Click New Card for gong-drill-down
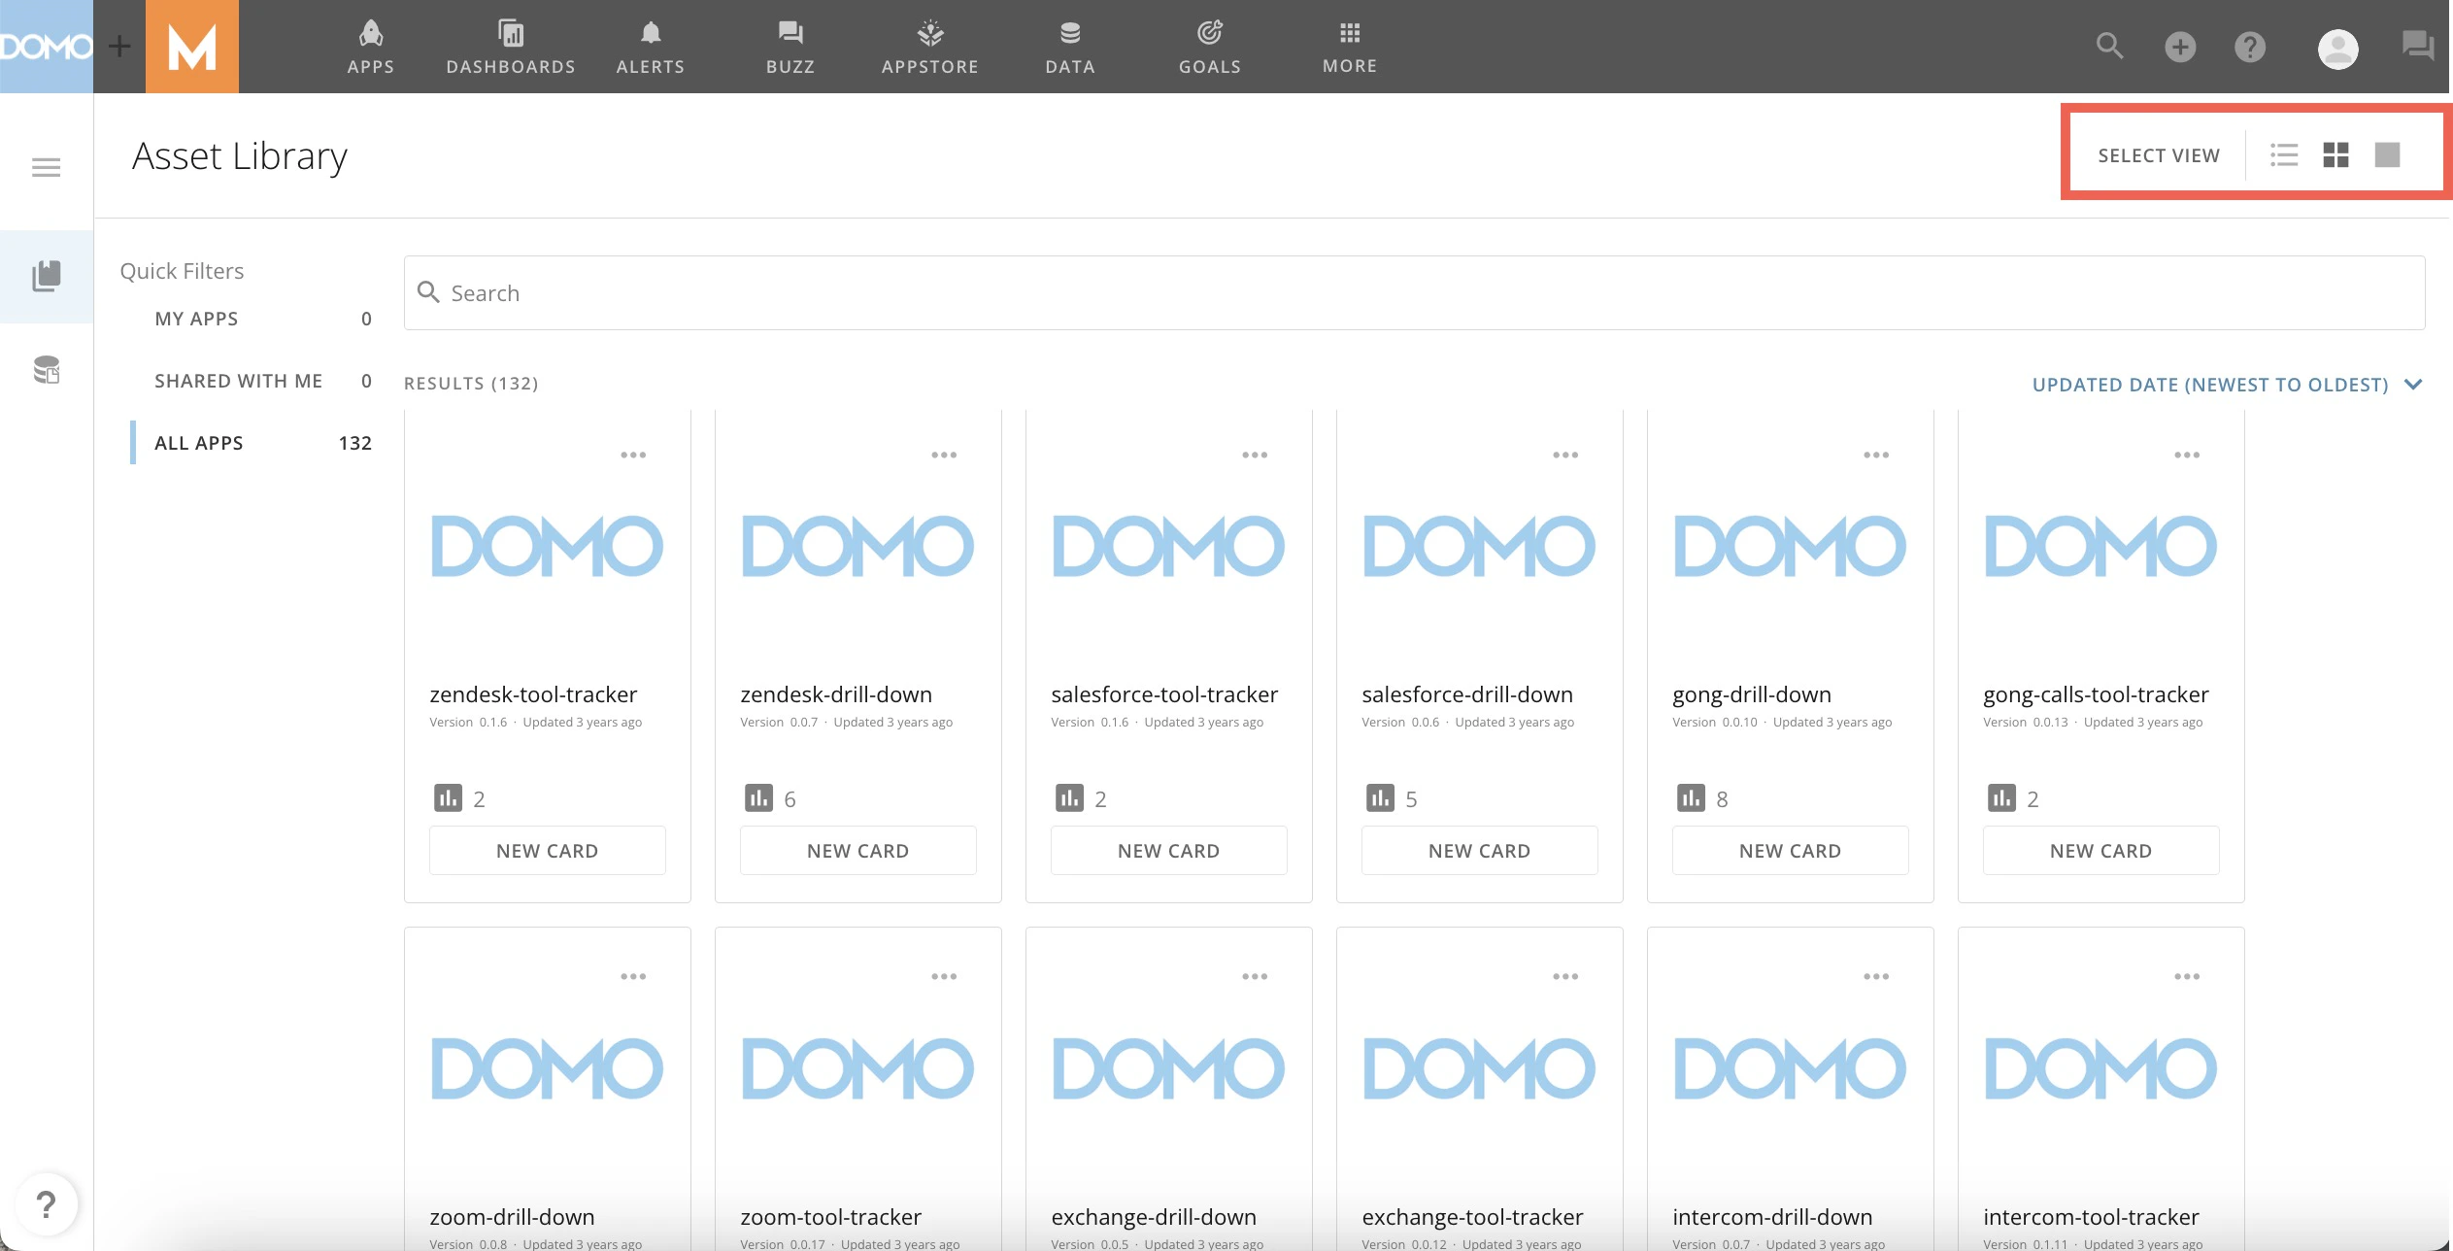The height and width of the screenshot is (1251, 2453). 1791,851
